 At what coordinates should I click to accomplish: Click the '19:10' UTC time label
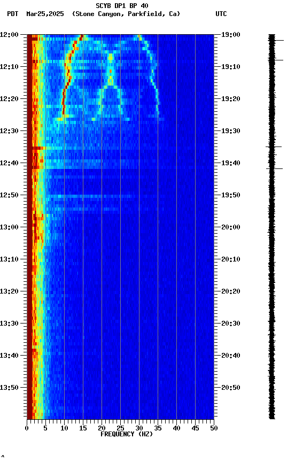(x=231, y=67)
